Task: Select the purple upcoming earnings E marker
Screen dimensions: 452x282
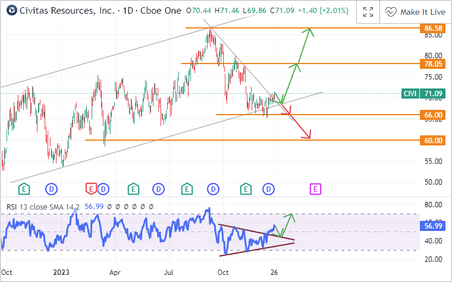Action: click(x=315, y=189)
